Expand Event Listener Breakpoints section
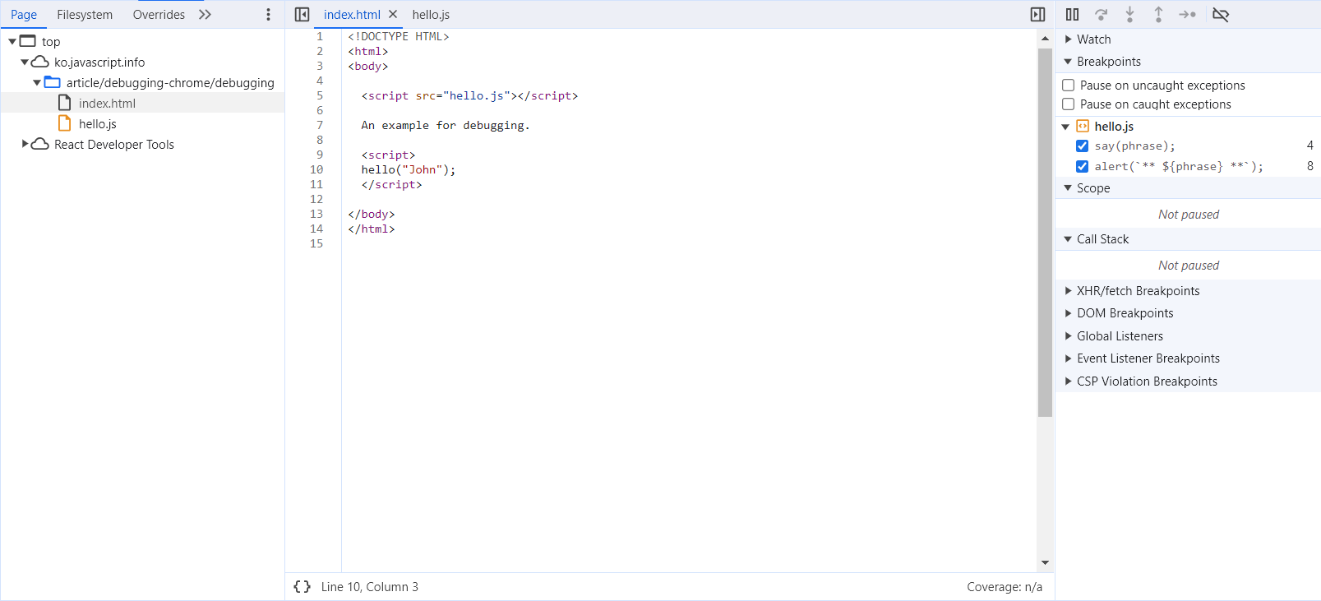 pyautogui.click(x=1069, y=358)
